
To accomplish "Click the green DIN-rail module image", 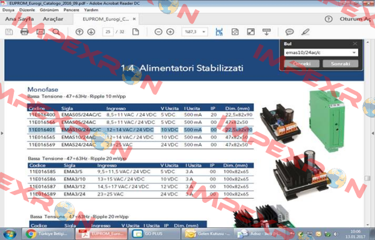I will (x=326, y=121).
